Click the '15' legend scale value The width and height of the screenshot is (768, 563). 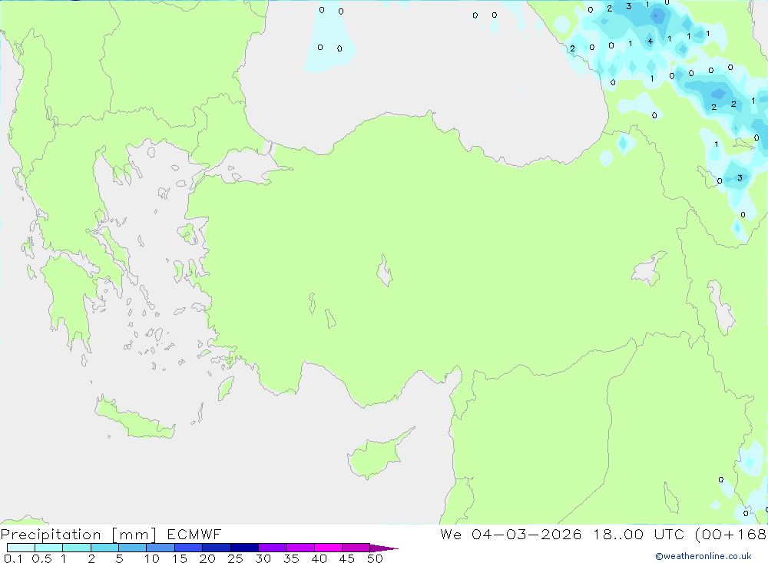tap(180, 558)
